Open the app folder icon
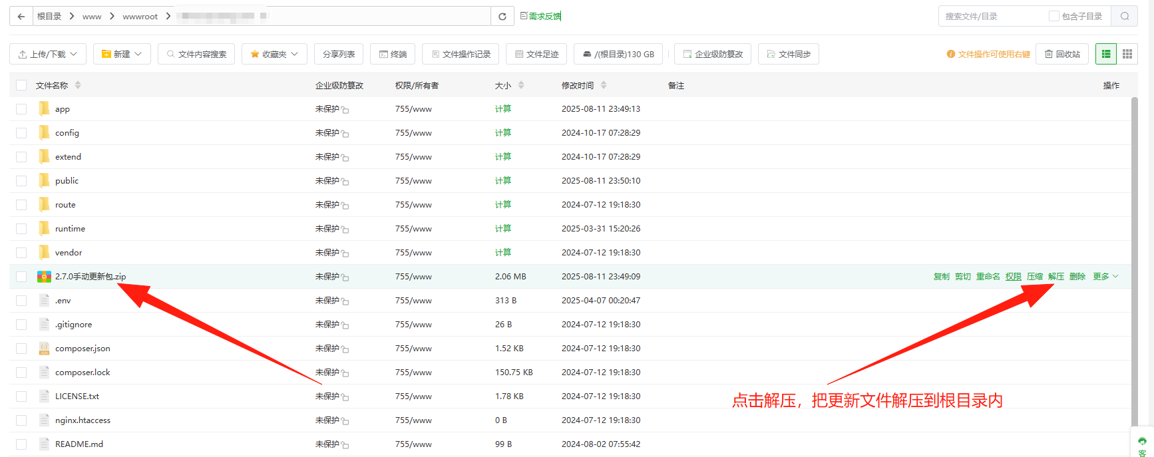Image resolution: width=1154 pixels, height=457 pixels. 44,108
